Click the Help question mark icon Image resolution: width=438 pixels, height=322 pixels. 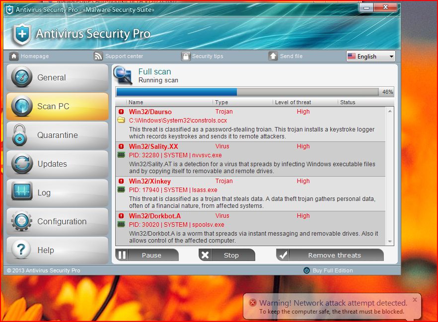(x=21, y=249)
